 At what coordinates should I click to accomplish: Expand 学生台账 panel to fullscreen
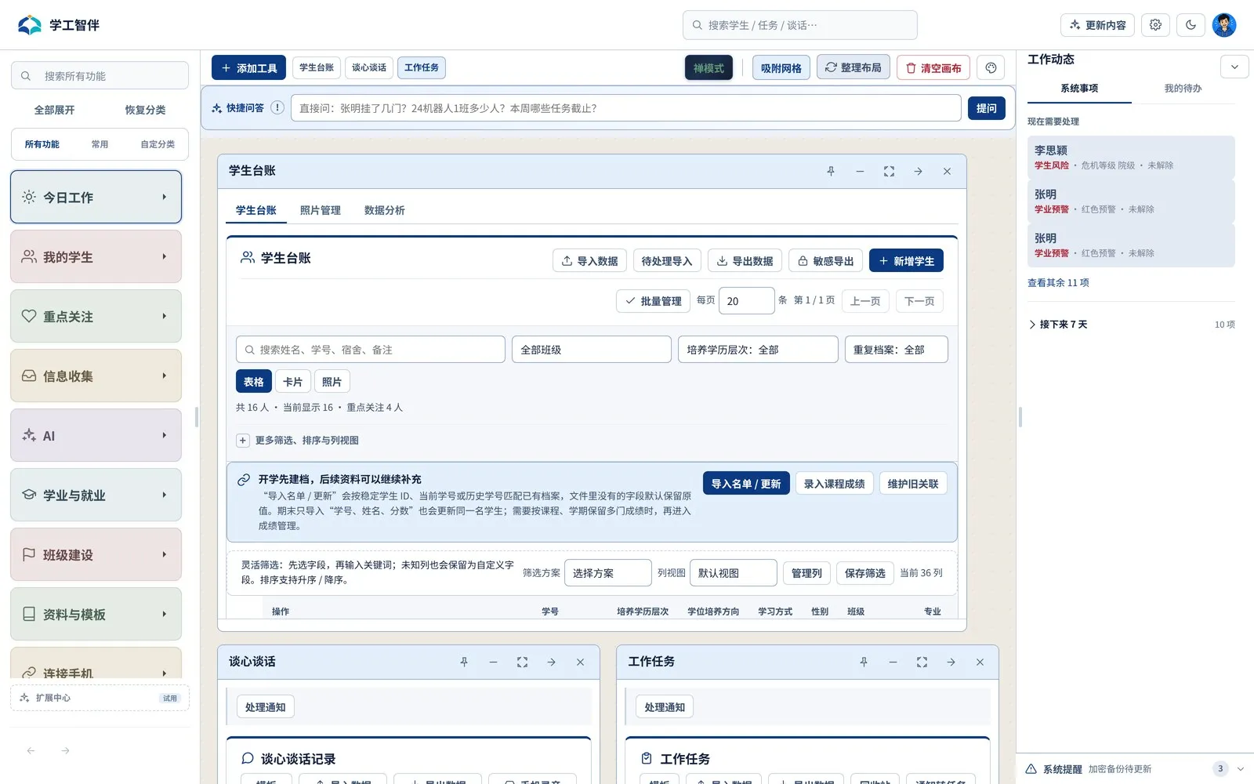[x=889, y=171]
